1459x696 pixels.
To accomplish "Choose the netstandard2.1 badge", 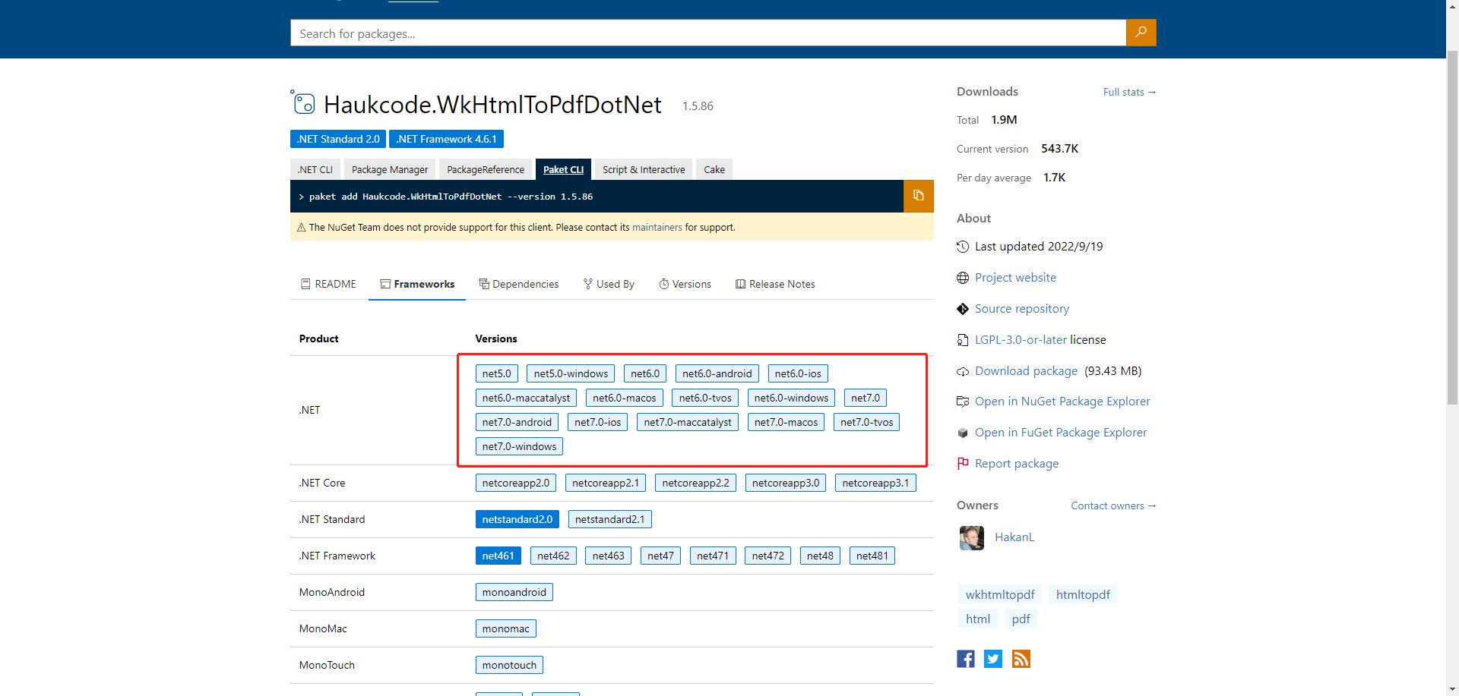I will coord(610,519).
